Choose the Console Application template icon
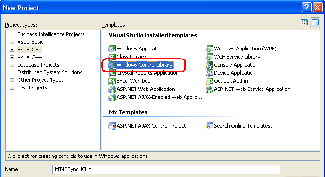The image size is (325, 177). [210, 65]
